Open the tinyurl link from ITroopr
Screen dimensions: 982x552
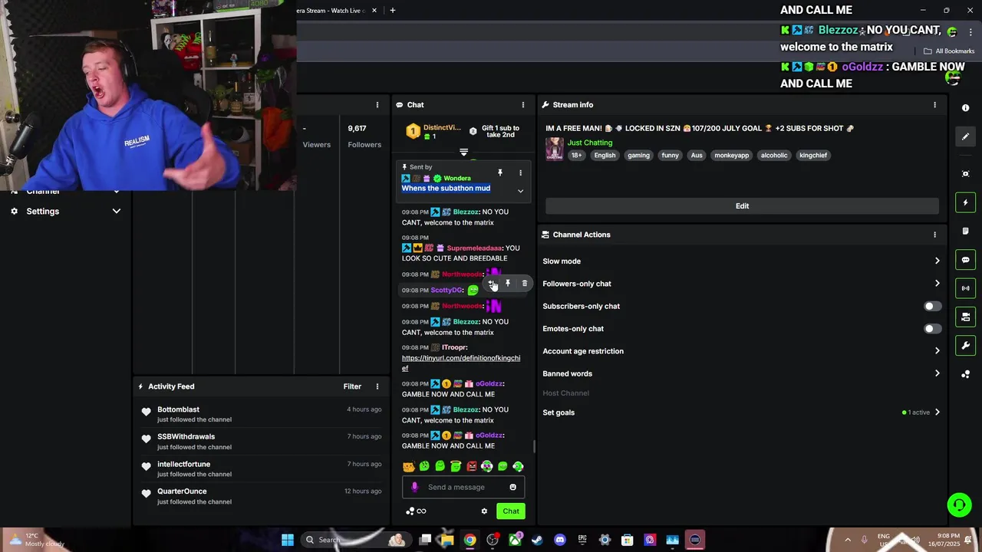(461, 363)
